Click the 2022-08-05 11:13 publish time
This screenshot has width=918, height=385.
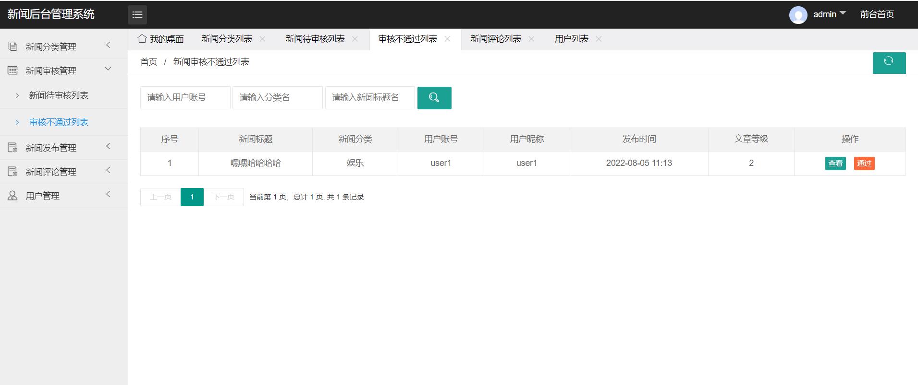pos(639,163)
